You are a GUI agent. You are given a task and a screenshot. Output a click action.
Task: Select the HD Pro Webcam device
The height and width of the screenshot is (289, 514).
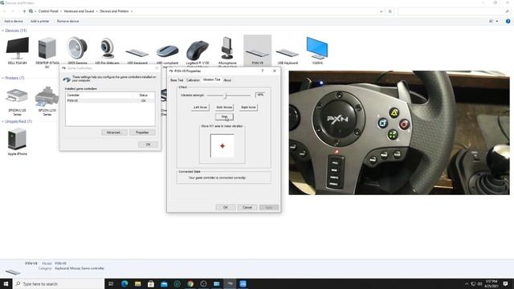(x=107, y=48)
